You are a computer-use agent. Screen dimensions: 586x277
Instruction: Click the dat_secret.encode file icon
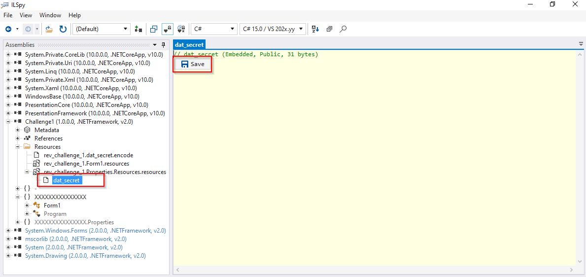point(36,155)
